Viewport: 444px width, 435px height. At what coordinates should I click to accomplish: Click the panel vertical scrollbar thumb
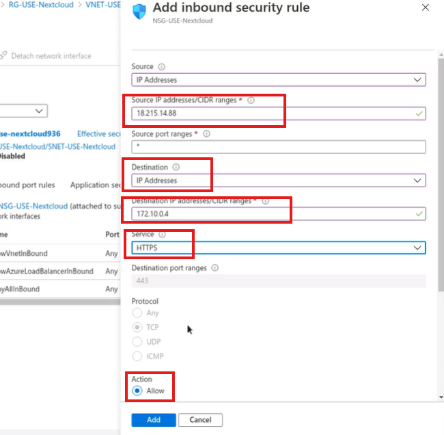[x=441, y=175]
